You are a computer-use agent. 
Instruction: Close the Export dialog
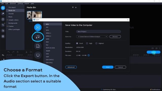[128, 20]
